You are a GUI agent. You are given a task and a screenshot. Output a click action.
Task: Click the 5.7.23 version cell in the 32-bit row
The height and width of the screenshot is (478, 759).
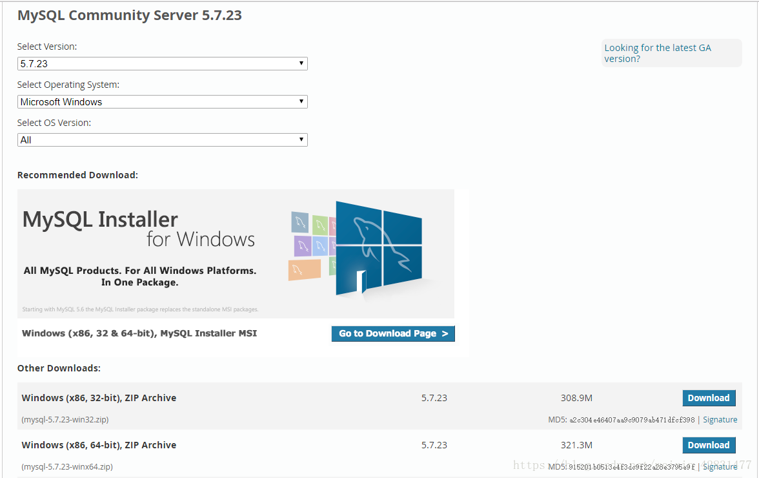[434, 398]
